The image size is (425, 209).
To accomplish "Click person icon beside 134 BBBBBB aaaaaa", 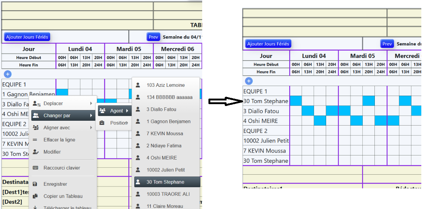I will (138, 97).
